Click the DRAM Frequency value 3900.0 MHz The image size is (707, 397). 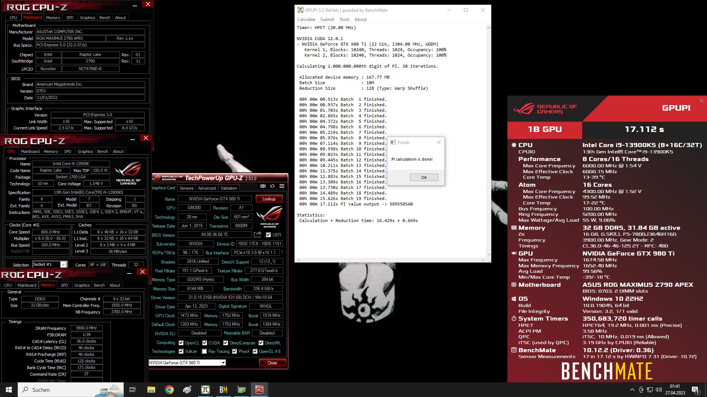click(87, 328)
